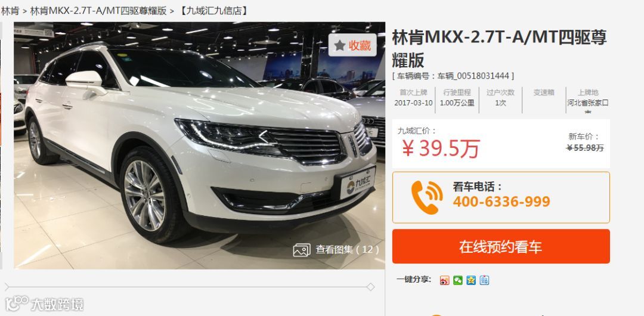644x316 pixels.
Task: Click the 行驶里程 1.00万公里 info cell
Action: tap(457, 98)
